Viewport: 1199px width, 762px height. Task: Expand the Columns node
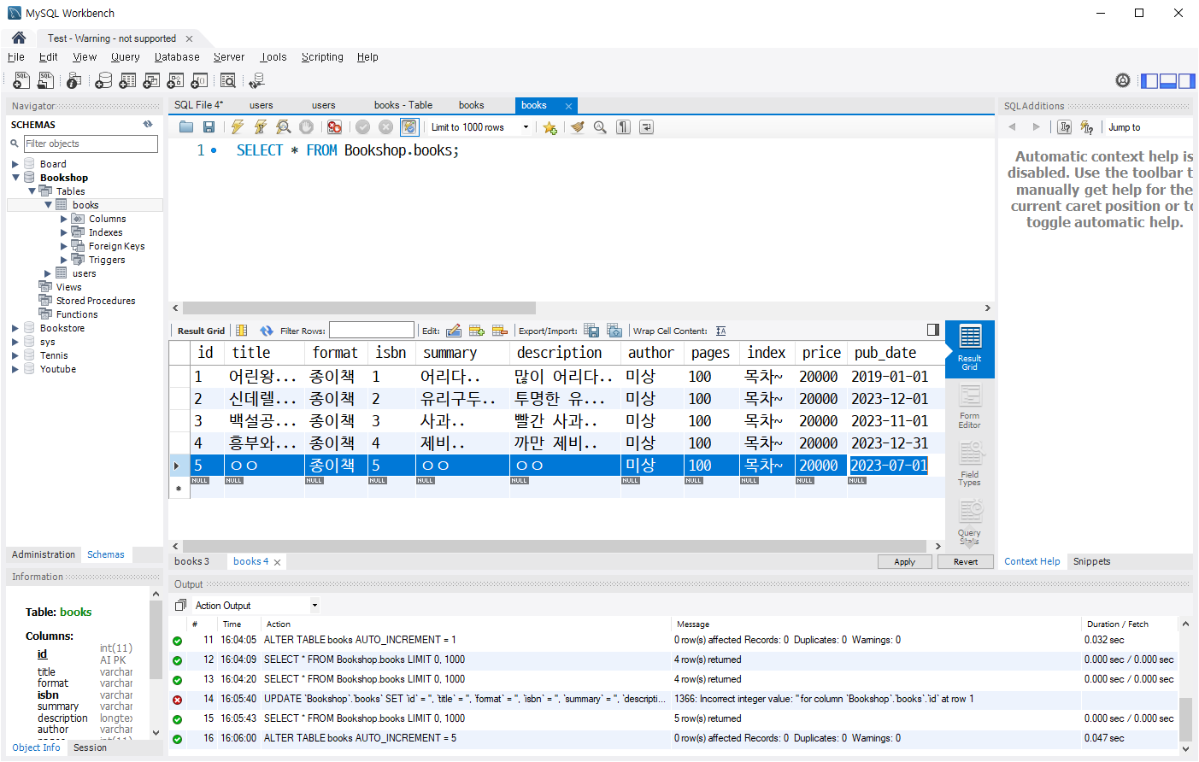64,219
